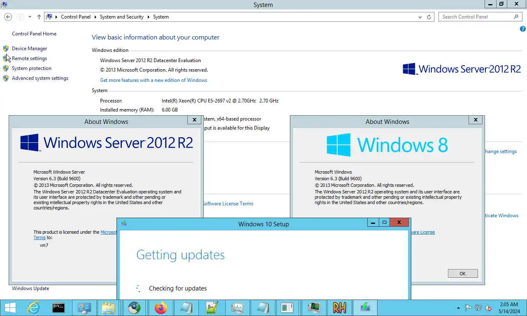527x316 pixels.
Task: Open Remote settings link
Action: pos(29,58)
